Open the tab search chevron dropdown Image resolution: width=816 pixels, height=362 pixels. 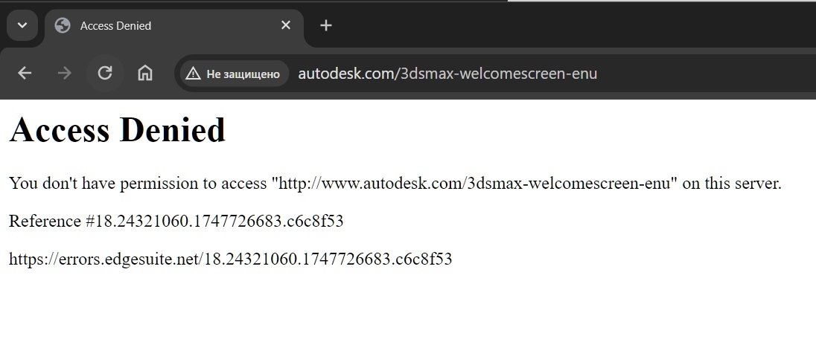tap(22, 25)
